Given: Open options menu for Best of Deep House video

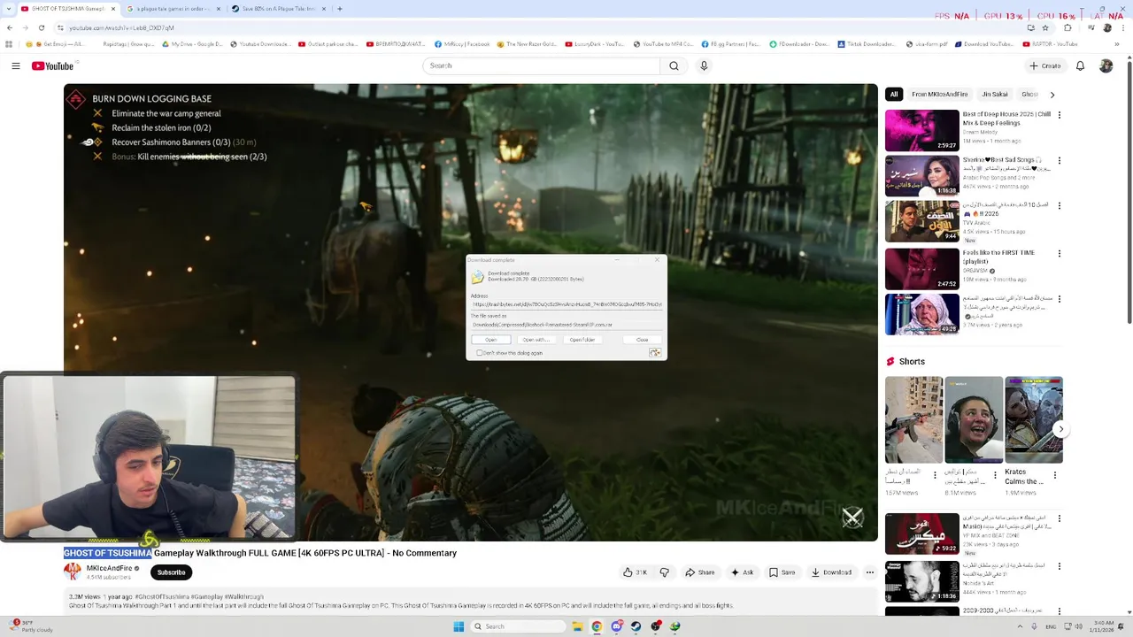Looking at the screenshot, I should click(1059, 115).
